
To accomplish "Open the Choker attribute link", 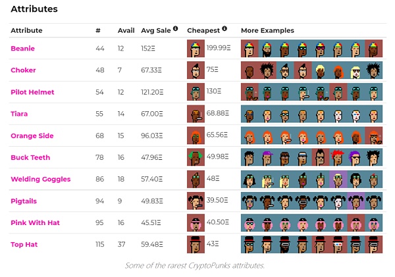I will (23, 70).
